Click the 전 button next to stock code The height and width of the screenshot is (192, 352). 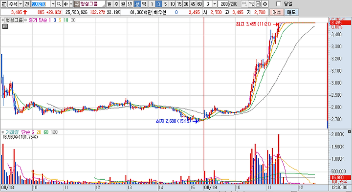[x=27, y=4]
